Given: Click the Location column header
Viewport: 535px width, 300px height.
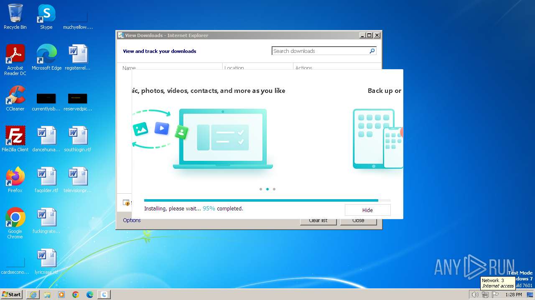Looking at the screenshot, I should point(258,67).
